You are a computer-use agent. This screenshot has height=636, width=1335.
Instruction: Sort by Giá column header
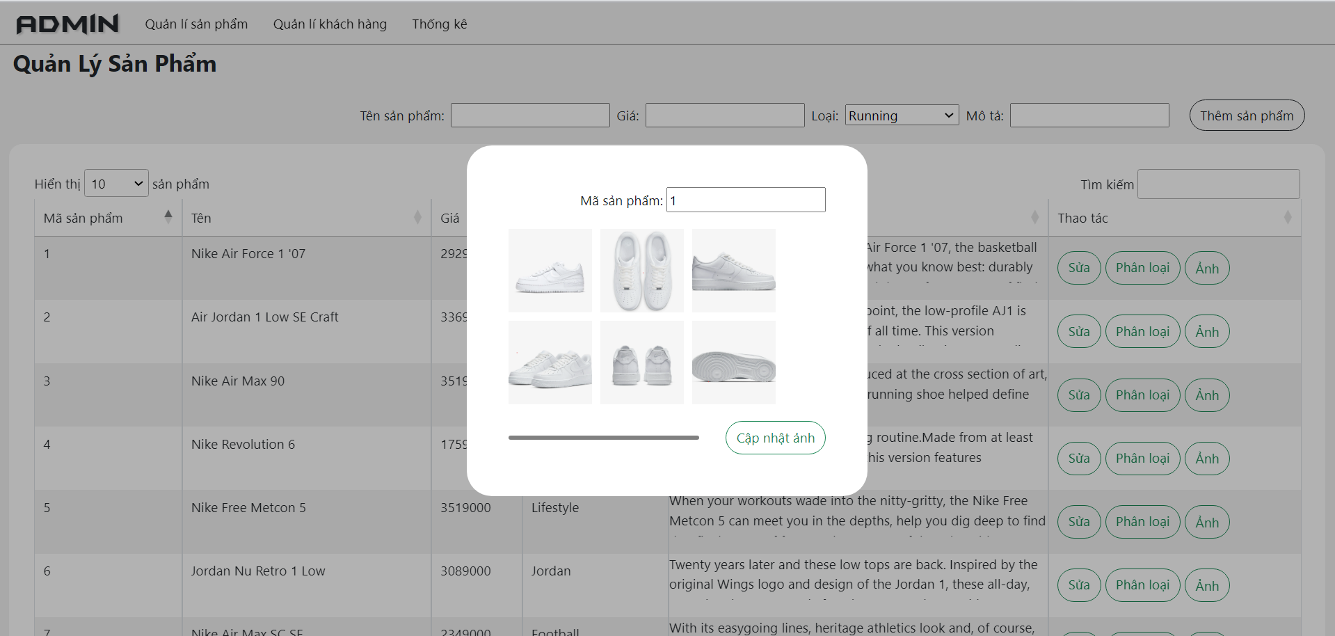[x=449, y=218]
